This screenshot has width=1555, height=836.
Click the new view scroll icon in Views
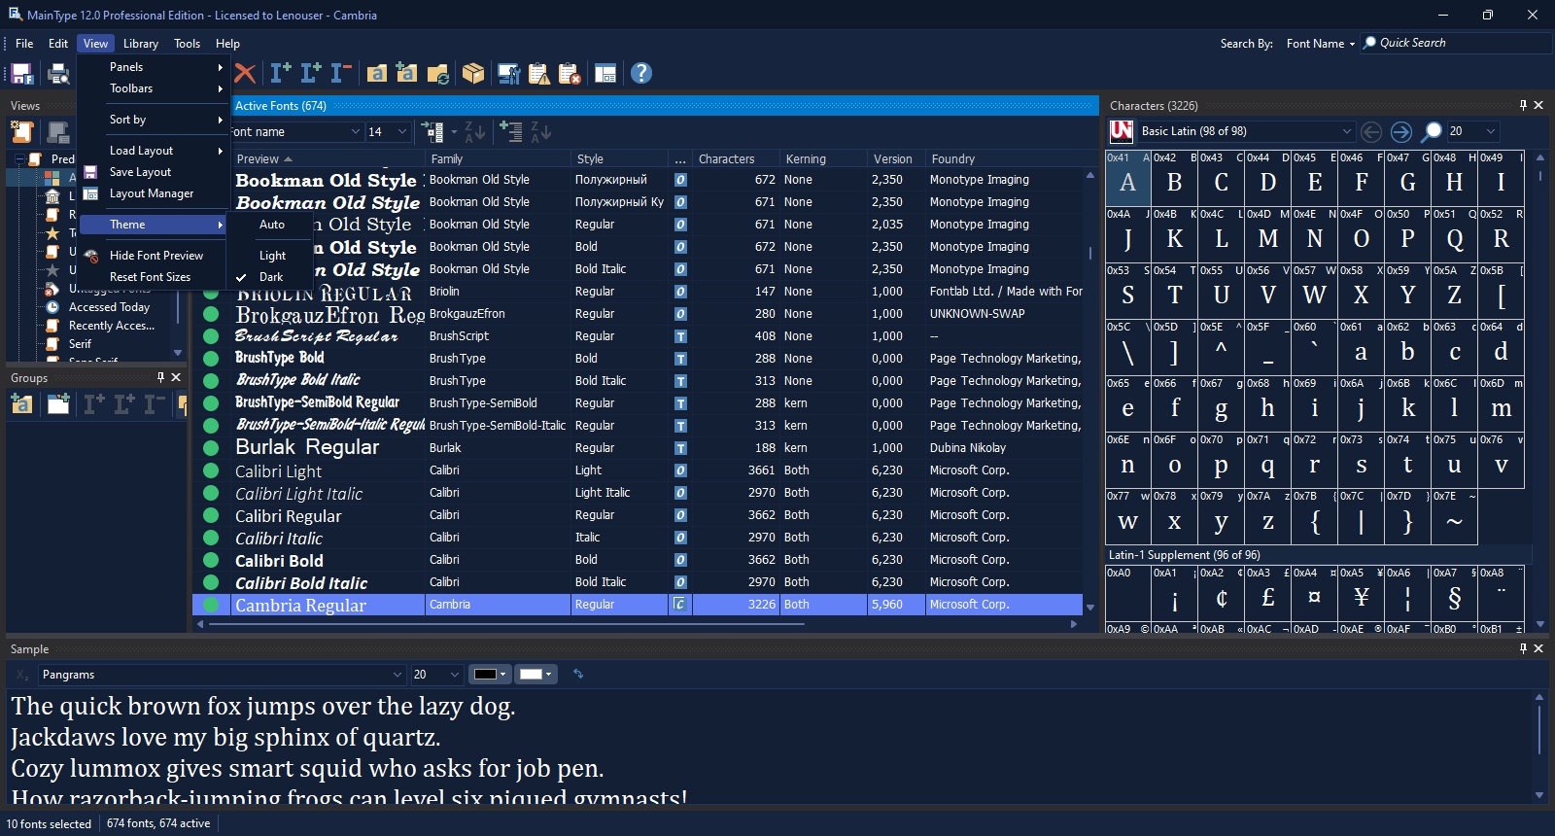click(x=22, y=131)
